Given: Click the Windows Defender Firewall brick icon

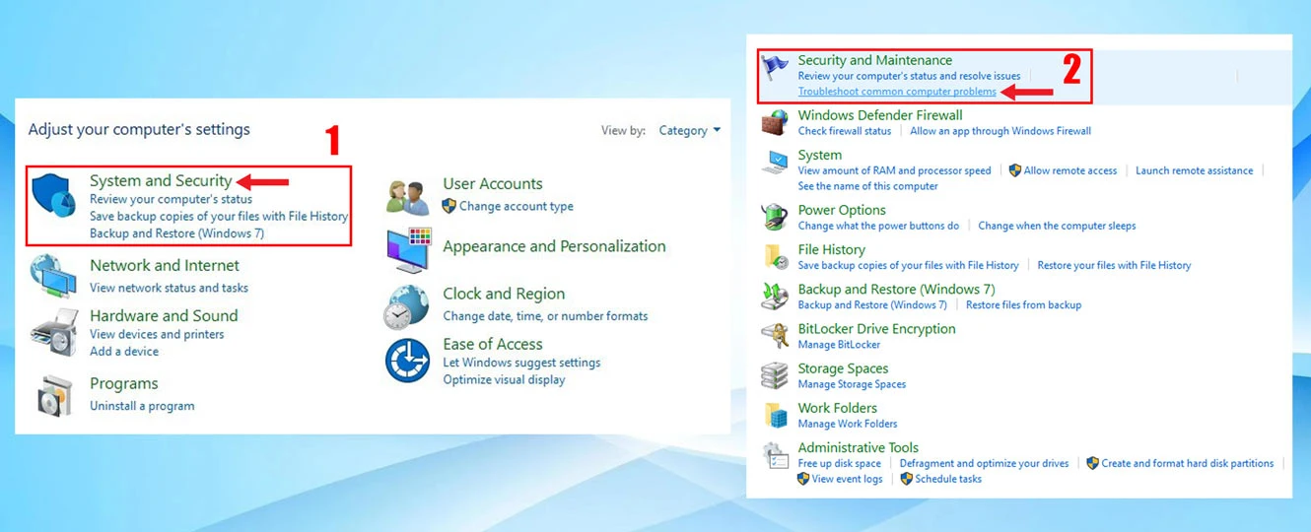Looking at the screenshot, I should 776,122.
